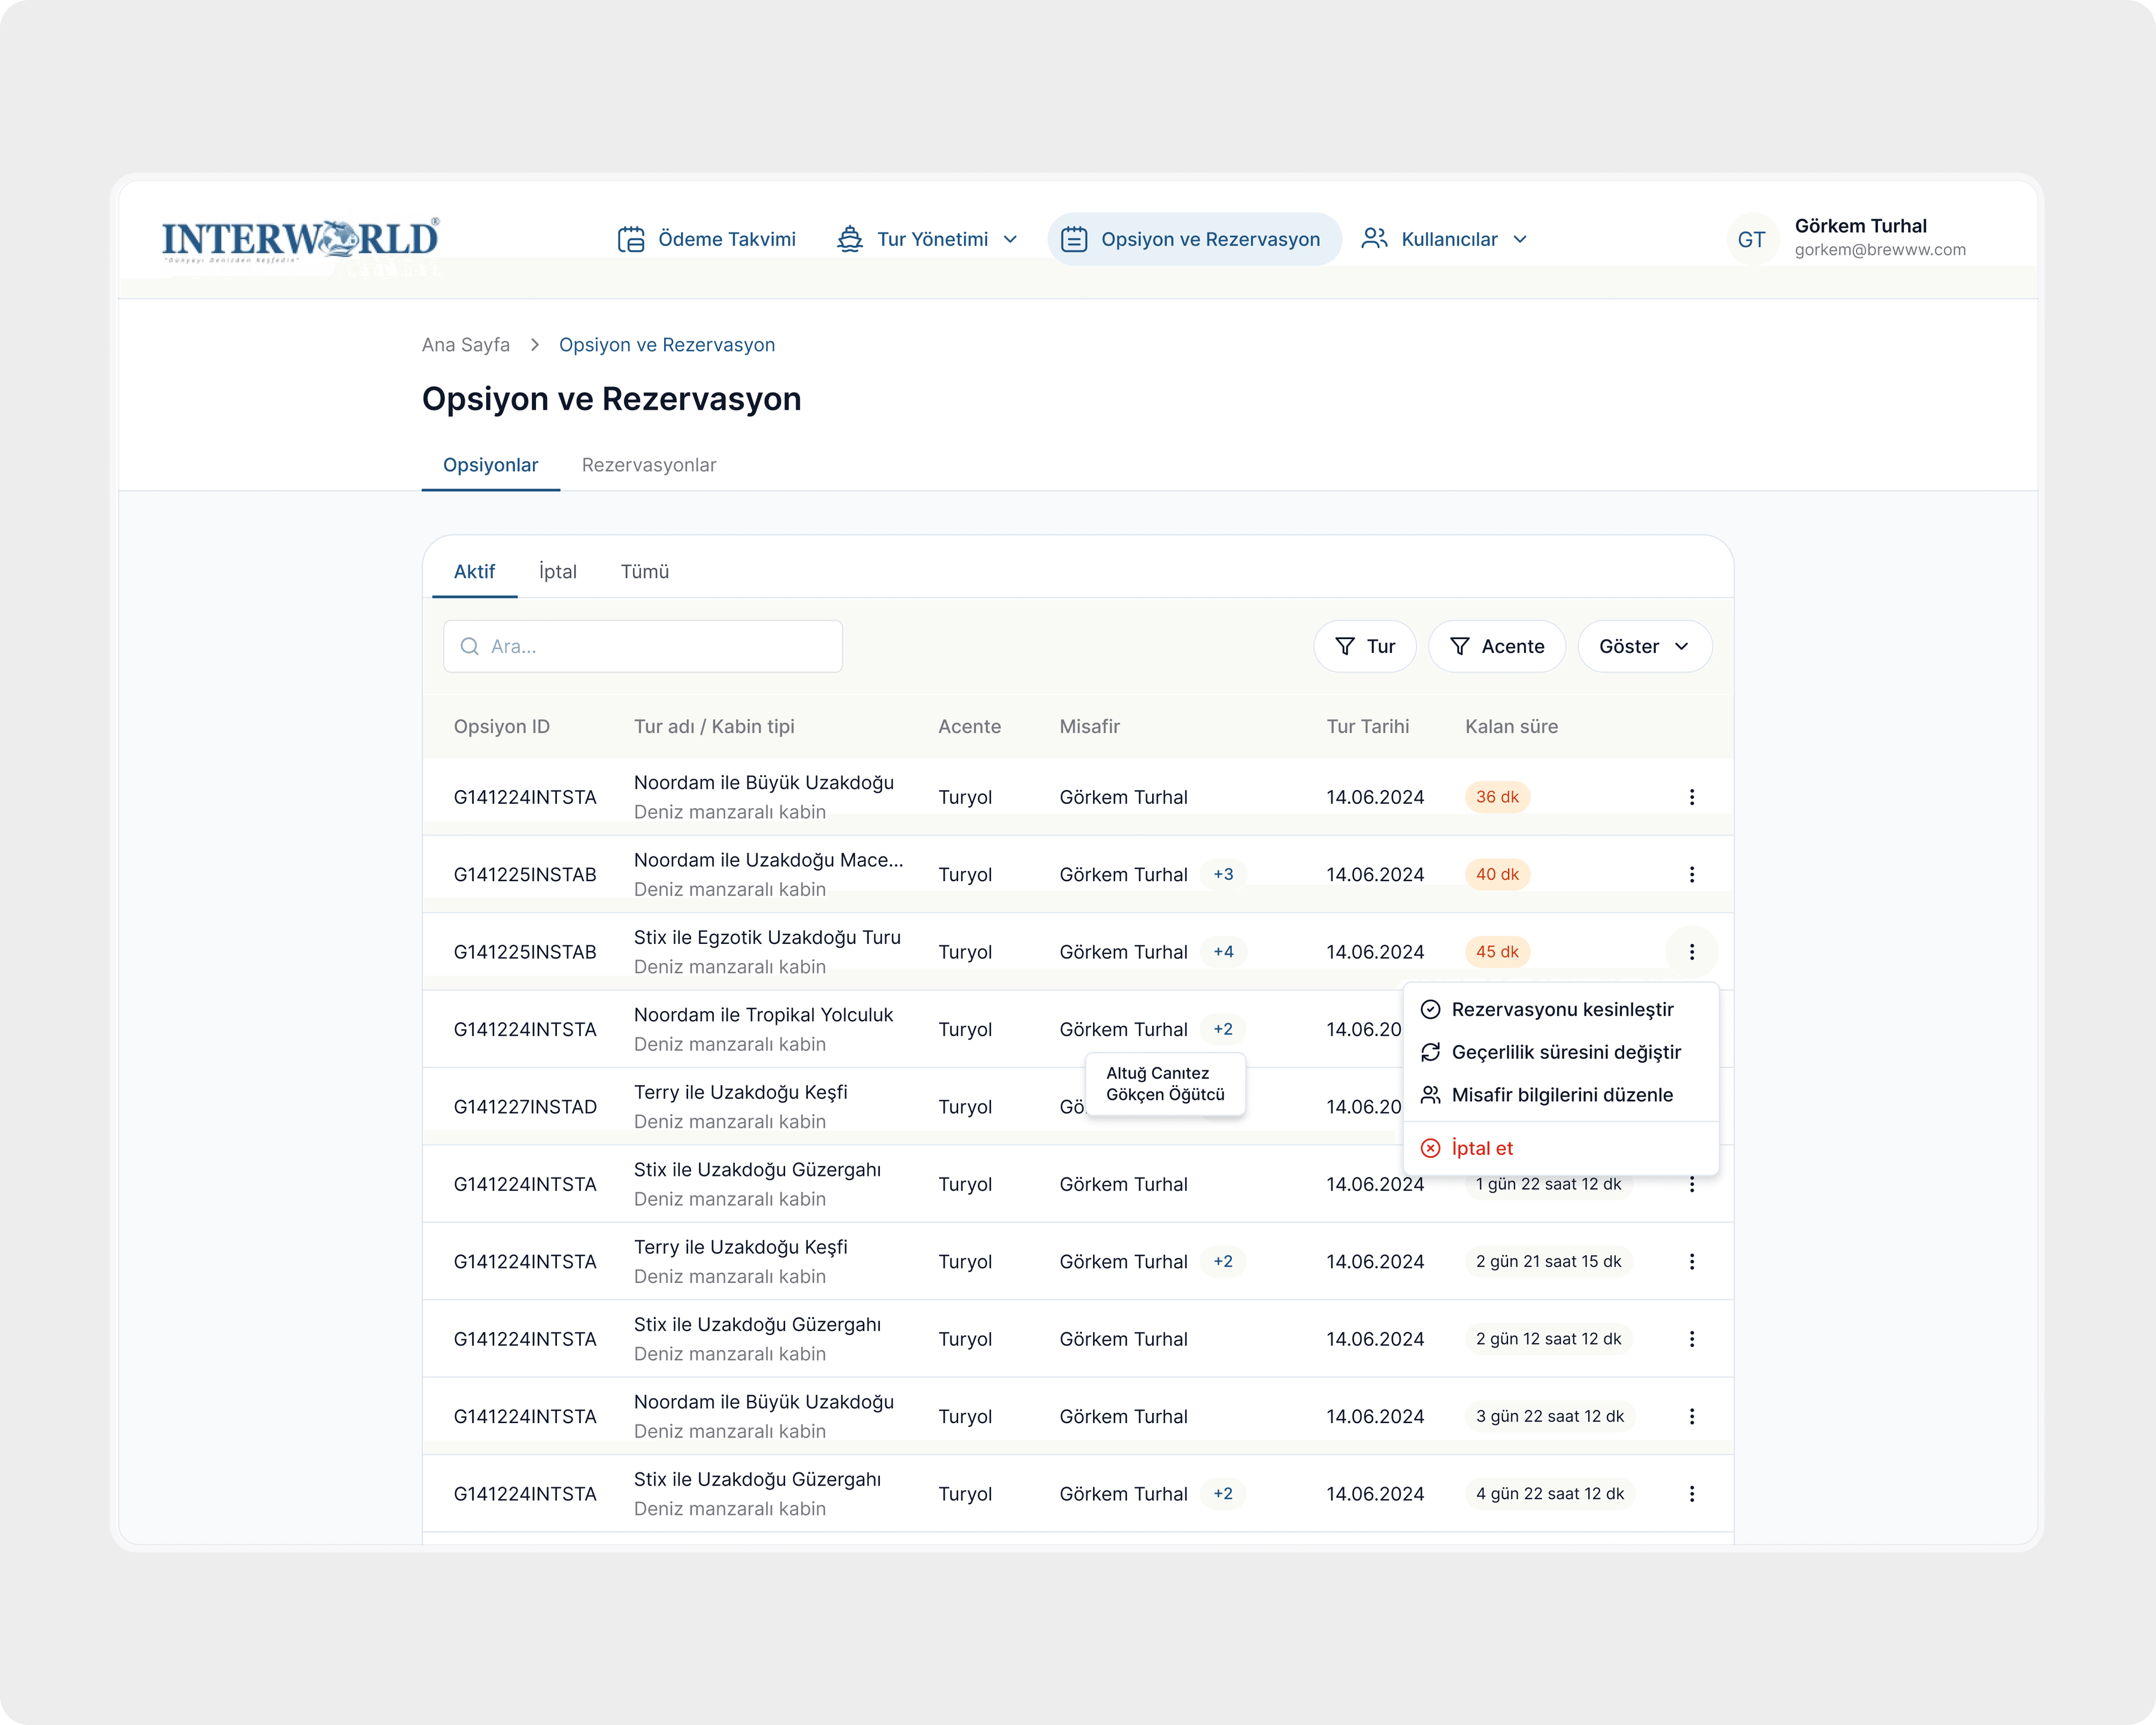This screenshot has width=2156, height=1725.
Task: Expand the +4 guests badge
Action: click(1223, 952)
